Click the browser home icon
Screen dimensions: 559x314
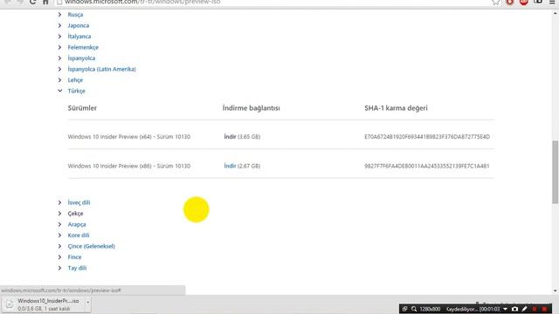(45, 2)
